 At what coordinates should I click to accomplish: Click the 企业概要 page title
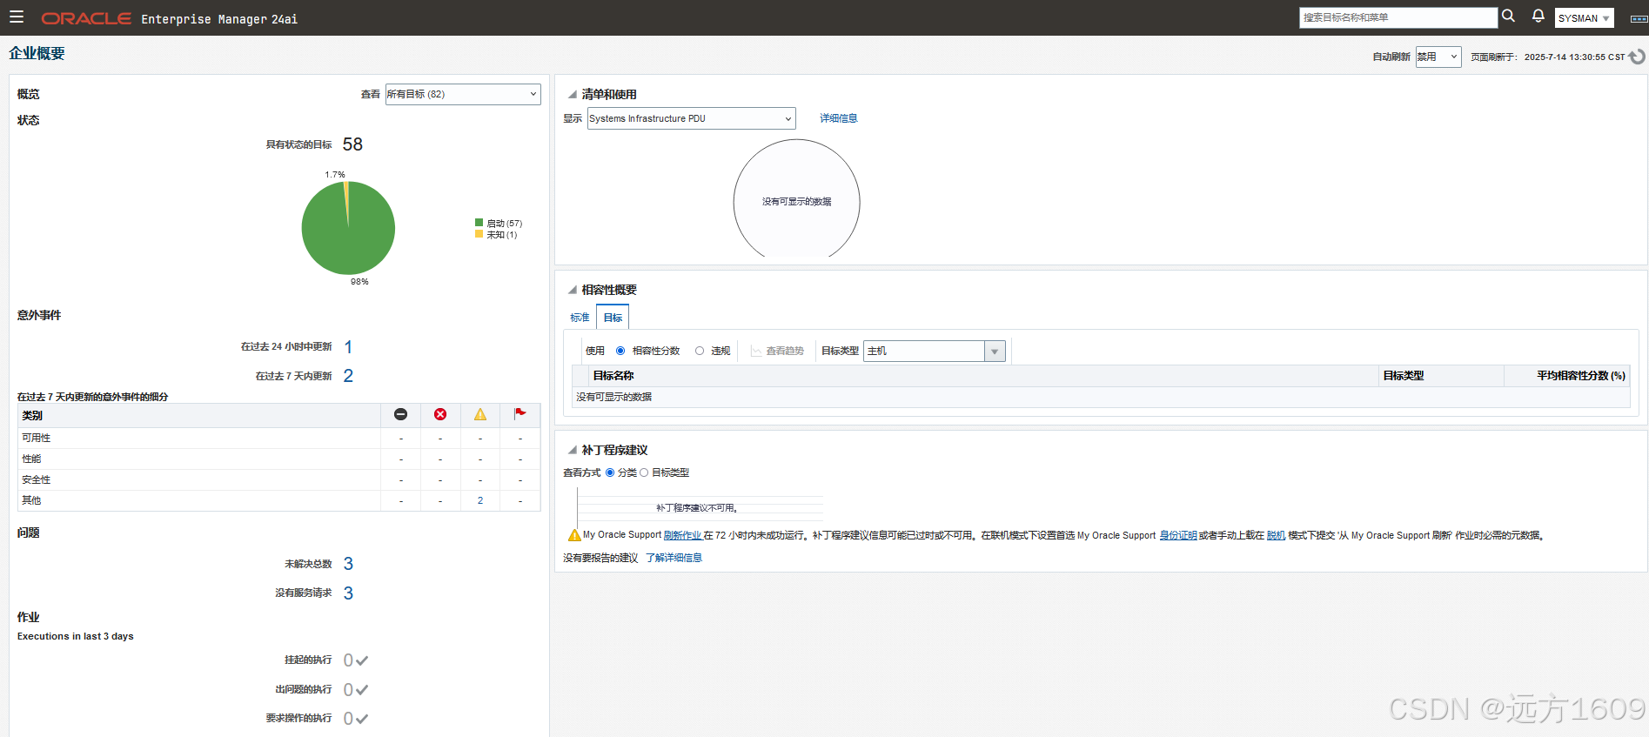click(37, 53)
